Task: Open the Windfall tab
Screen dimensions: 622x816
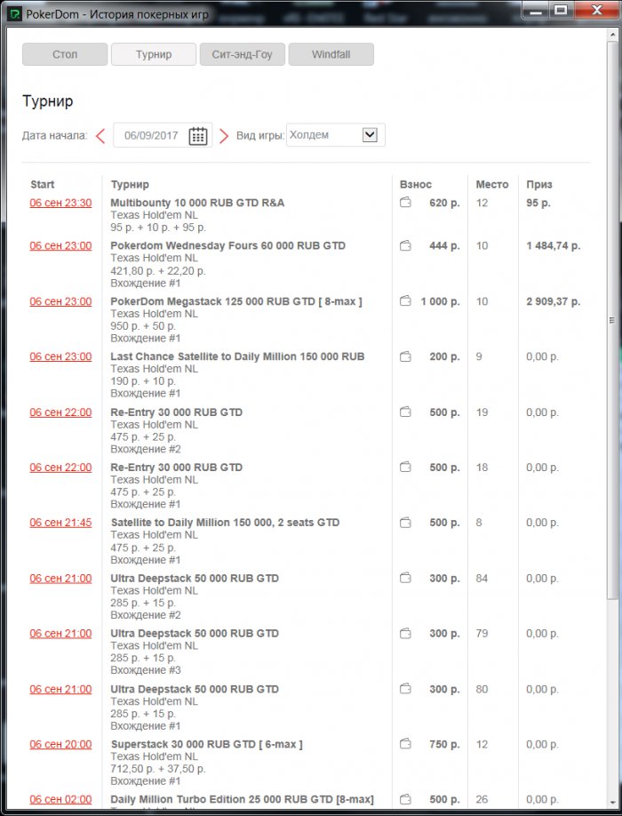Action: (331, 54)
